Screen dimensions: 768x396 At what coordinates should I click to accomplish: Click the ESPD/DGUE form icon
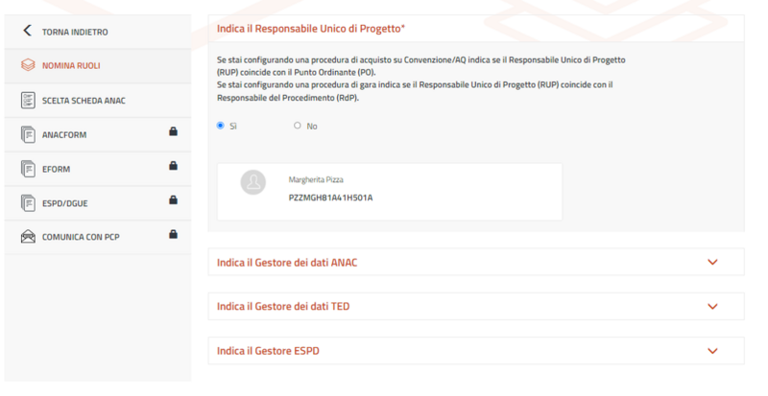click(x=27, y=203)
